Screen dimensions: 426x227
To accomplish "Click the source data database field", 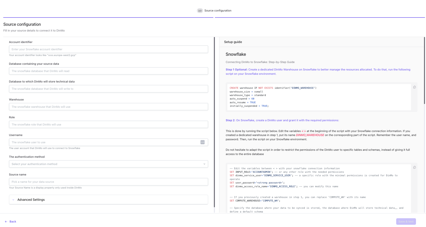I will (x=108, y=71).
